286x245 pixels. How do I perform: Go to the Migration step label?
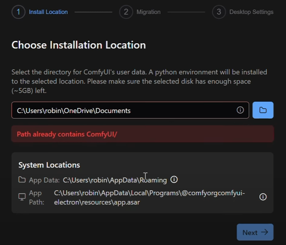[148, 12]
